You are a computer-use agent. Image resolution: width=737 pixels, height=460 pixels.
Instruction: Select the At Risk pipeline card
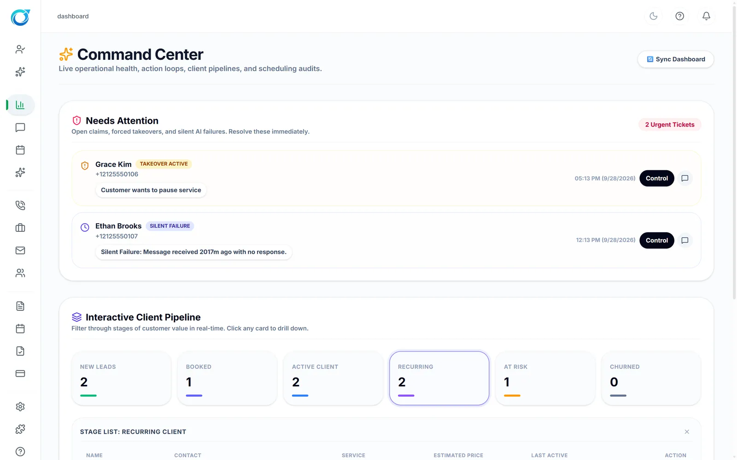545,378
